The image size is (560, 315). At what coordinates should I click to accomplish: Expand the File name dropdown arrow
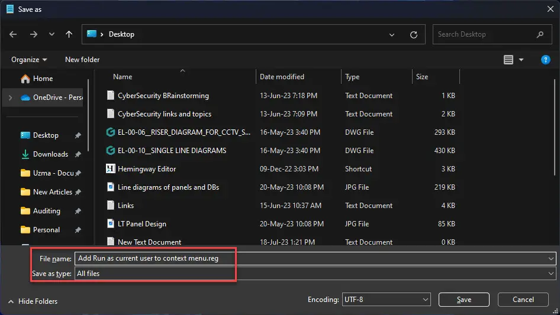(551, 258)
